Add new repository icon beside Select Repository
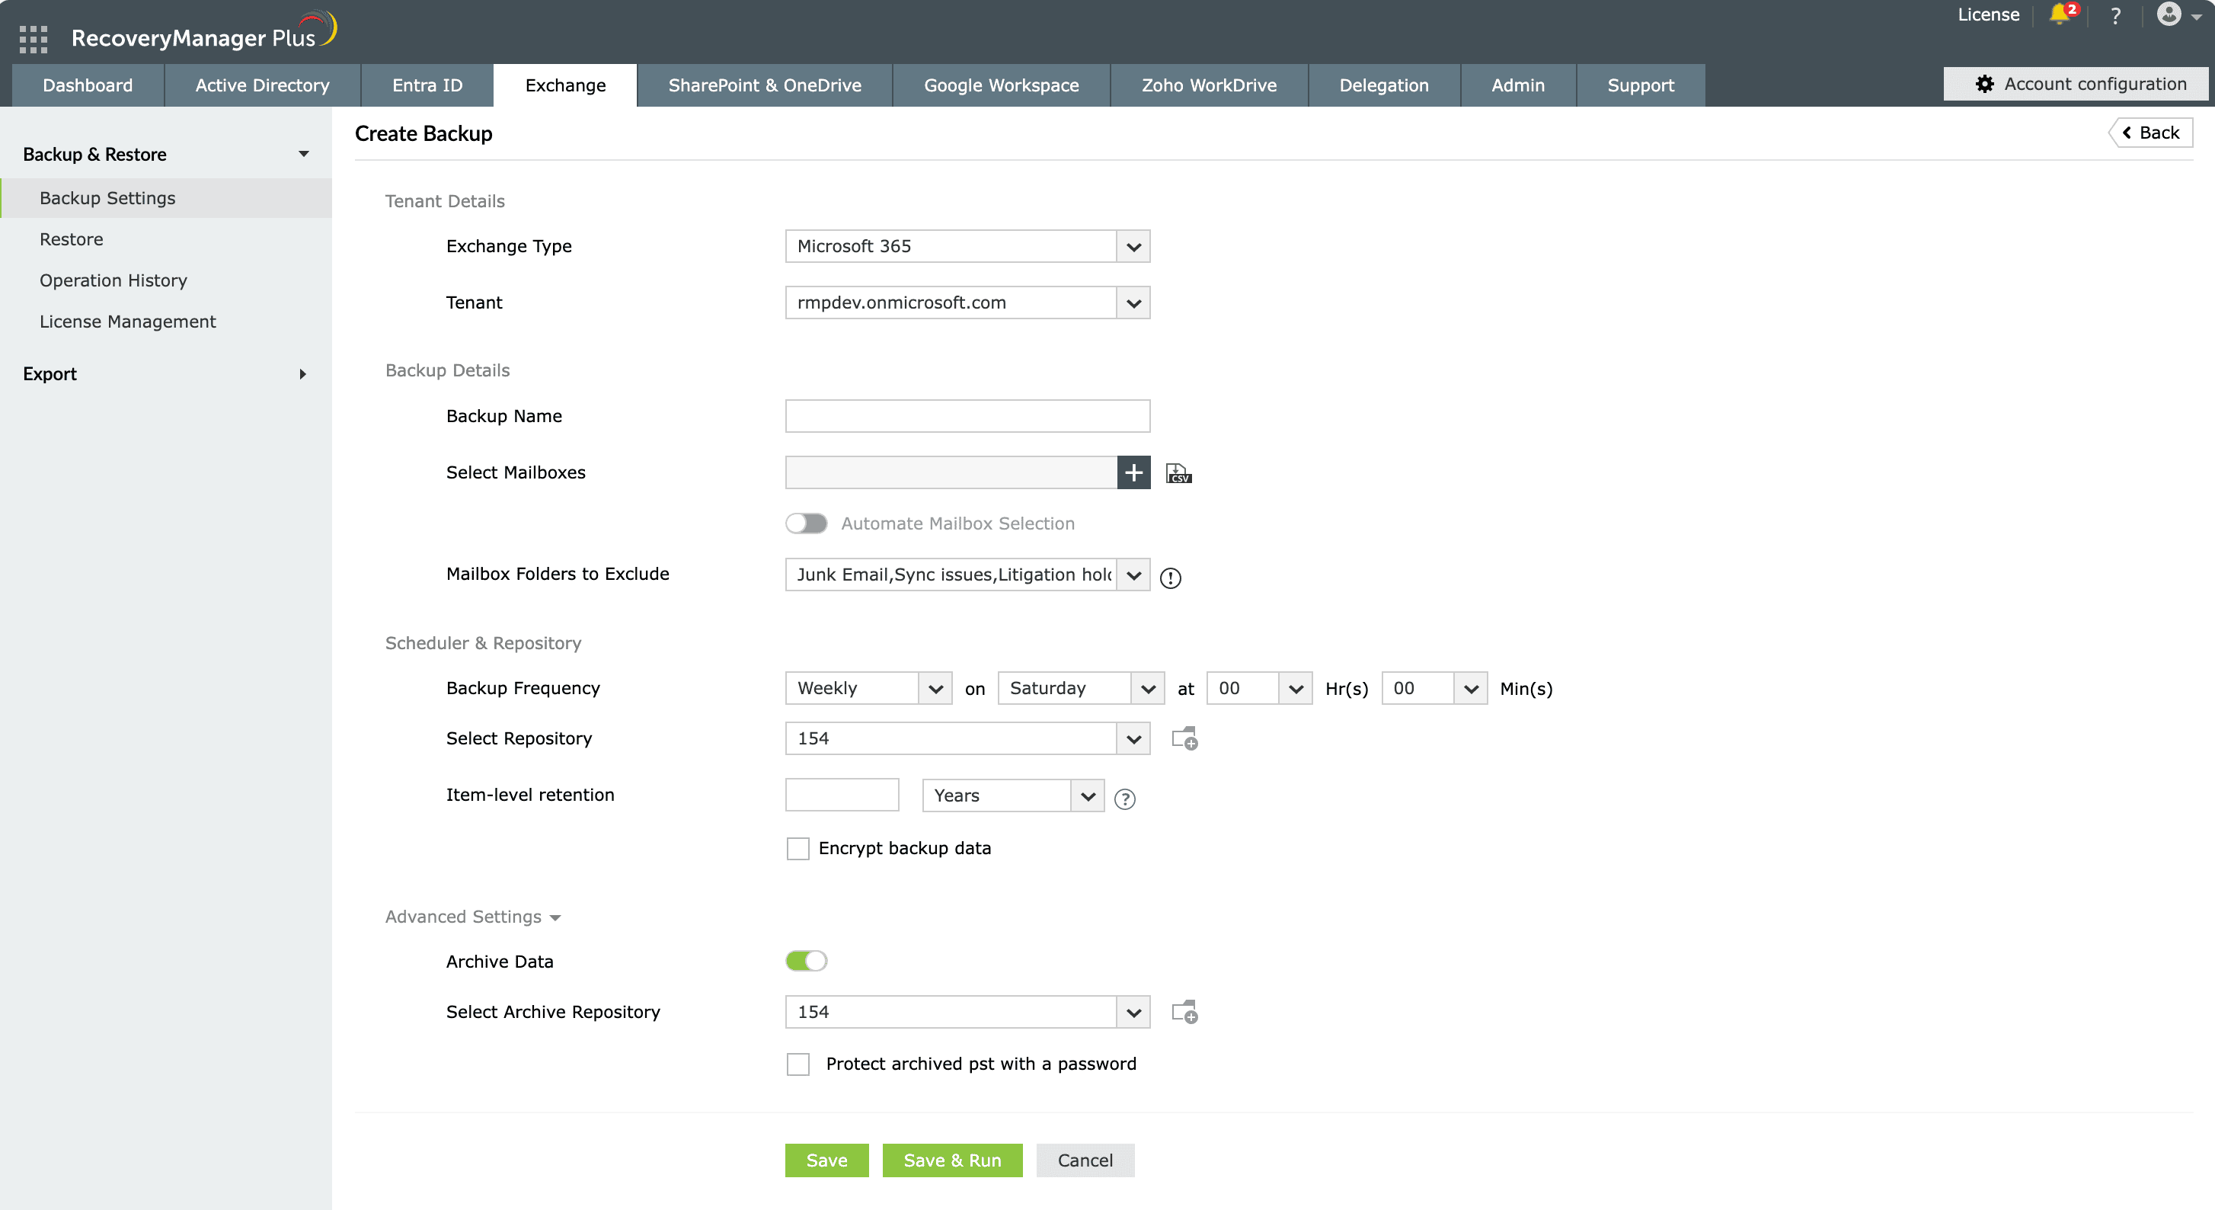The height and width of the screenshot is (1210, 2215). click(1185, 739)
